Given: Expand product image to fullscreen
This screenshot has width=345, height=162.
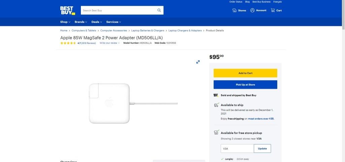Looking at the screenshot, I should coord(198,62).
